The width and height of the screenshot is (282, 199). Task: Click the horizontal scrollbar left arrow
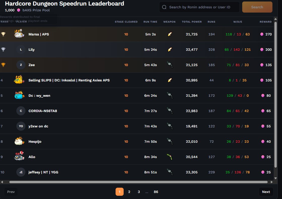pos(2,182)
